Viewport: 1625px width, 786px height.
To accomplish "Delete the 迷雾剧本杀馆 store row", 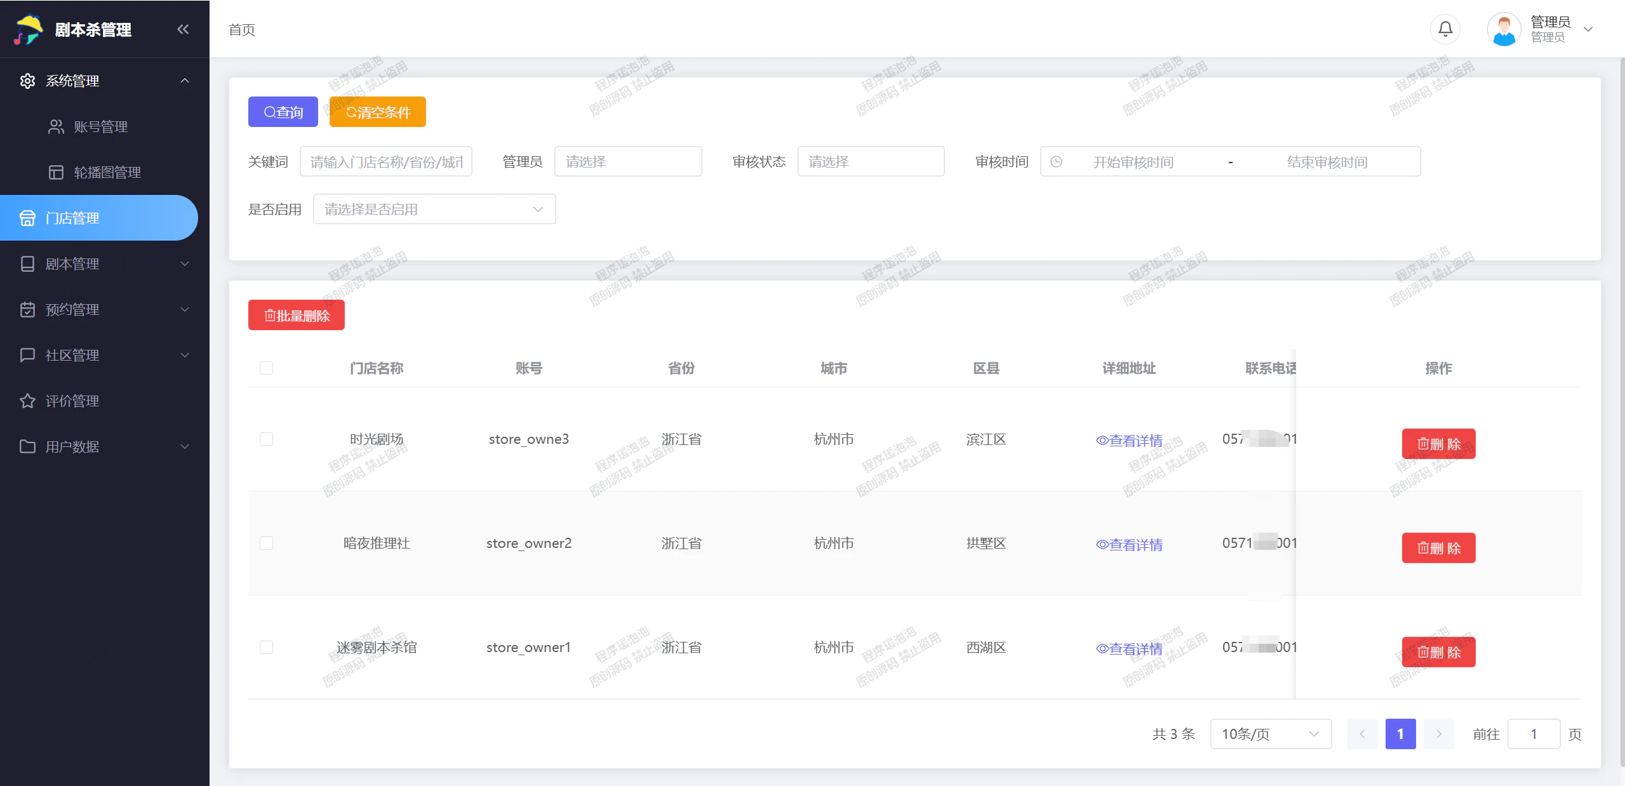I will click(x=1438, y=652).
